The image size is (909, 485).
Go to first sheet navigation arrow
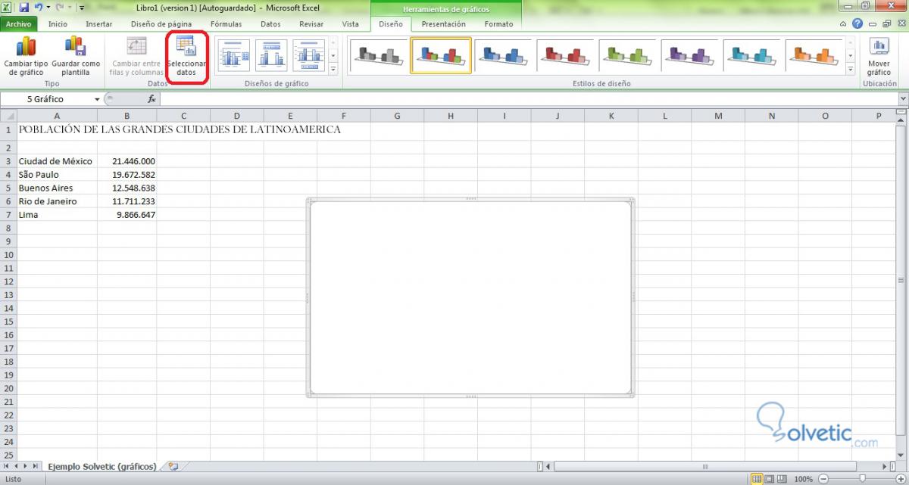pos(6,467)
